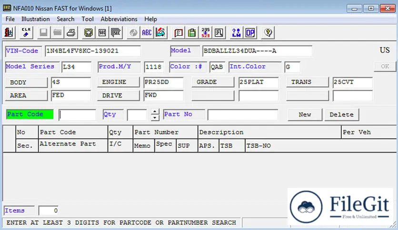Click the blue OP options icon
Image resolution: width=398 pixels, height=230 pixels.
(250, 32)
